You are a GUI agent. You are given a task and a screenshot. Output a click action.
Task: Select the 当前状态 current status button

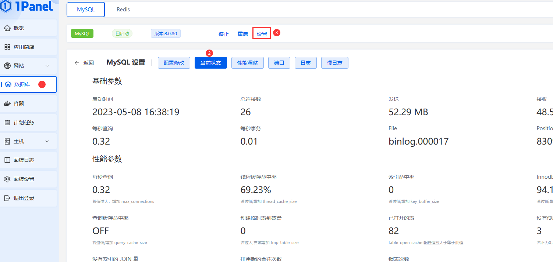(x=210, y=62)
